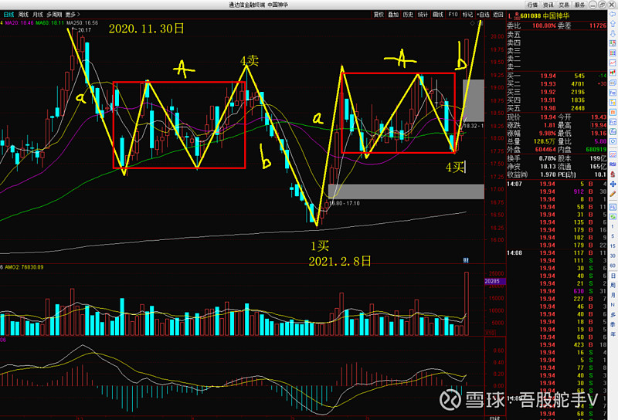The height and width of the screenshot is (420, 618).
Task: Click the 14:07 tick trade row
Action: click(556, 184)
